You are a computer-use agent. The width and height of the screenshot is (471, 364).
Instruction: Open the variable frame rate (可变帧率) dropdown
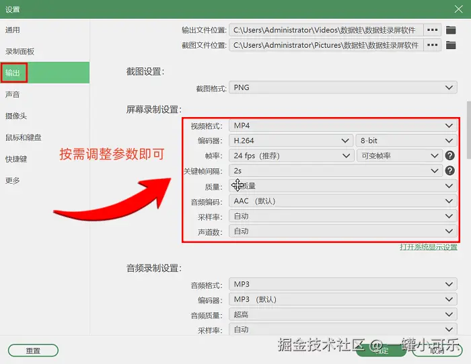coord(400,155)
